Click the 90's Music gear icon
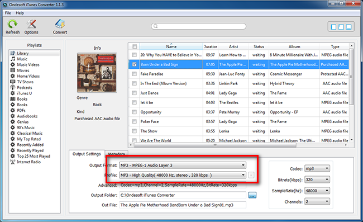Image resolution: width=363 pixels, height=222 pixels. point(13,127)
